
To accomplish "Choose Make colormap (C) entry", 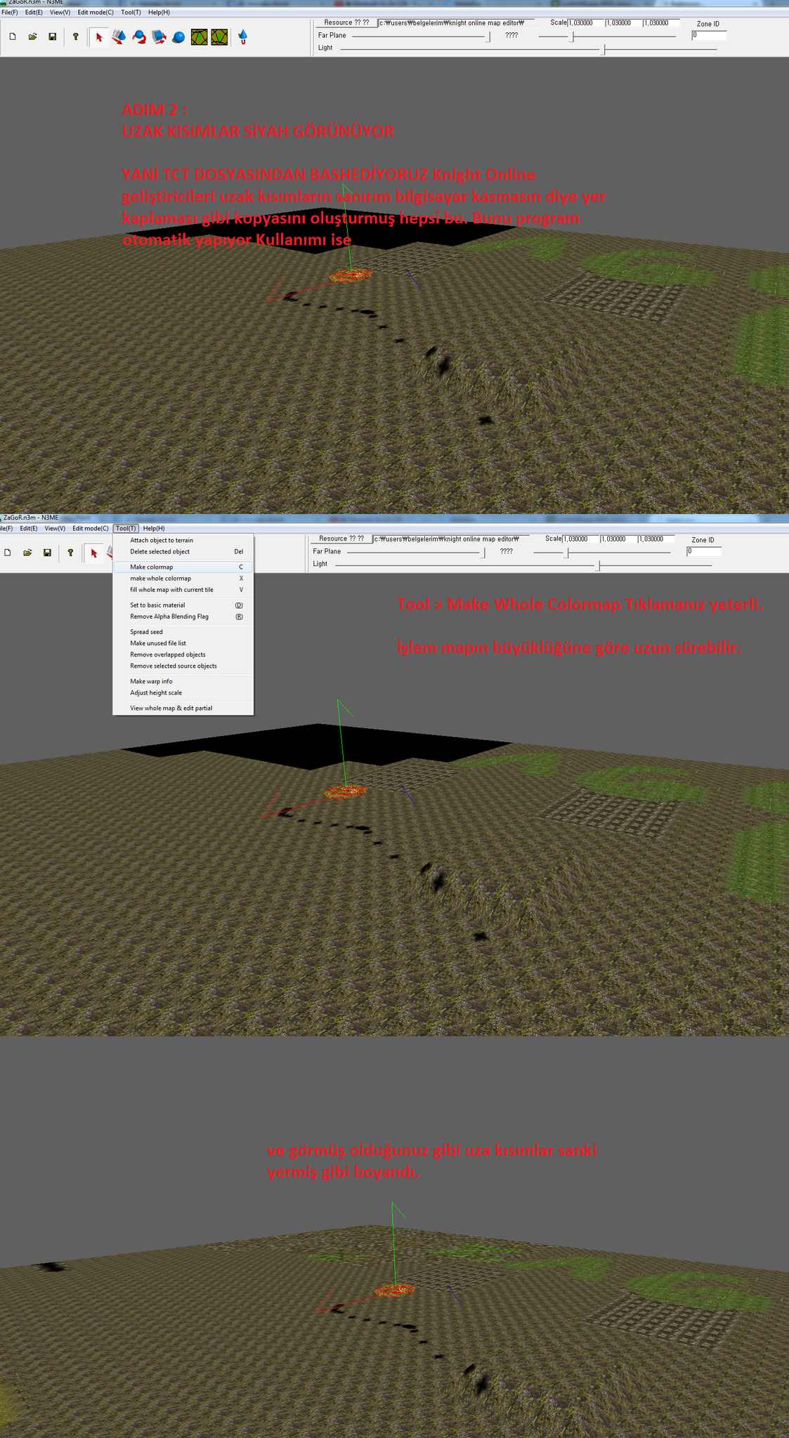I will (183, 567).
